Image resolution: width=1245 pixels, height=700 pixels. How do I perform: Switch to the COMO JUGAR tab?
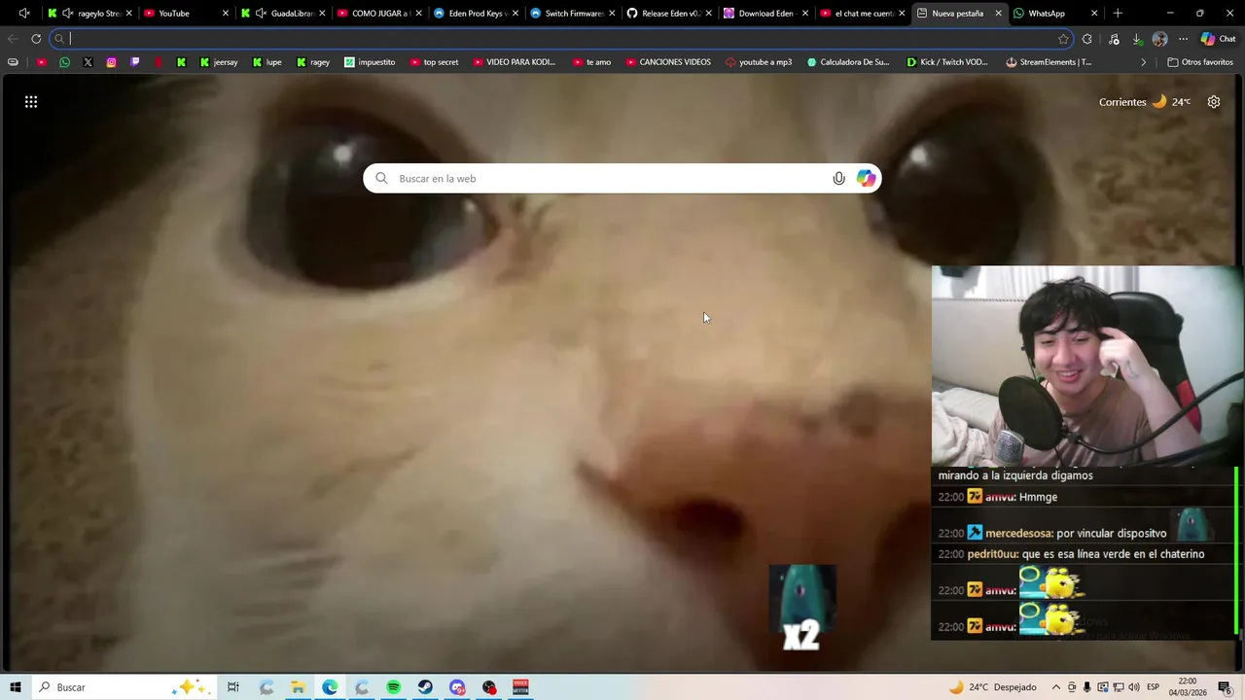[378, 14]
